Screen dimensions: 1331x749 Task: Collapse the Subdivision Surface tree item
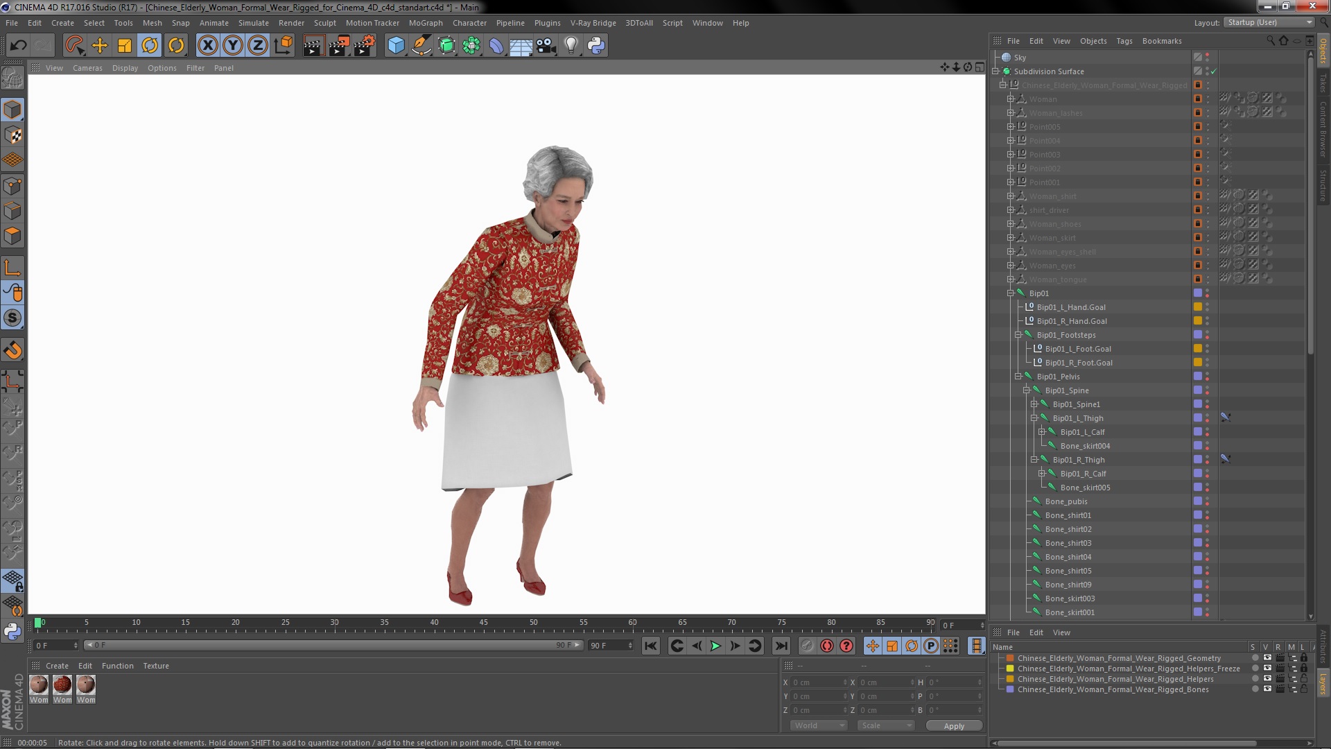(x=995, y=71)
